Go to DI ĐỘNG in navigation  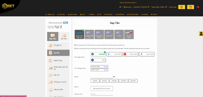coord(144,14)
